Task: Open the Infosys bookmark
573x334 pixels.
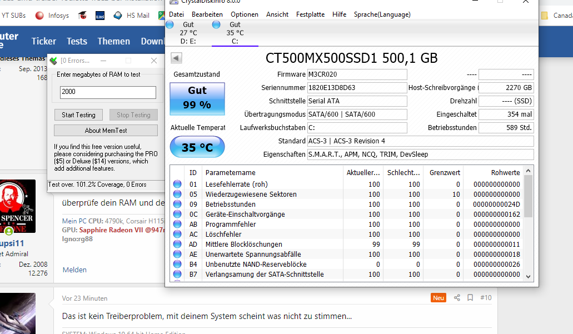Action: click(x=52, y=16)
